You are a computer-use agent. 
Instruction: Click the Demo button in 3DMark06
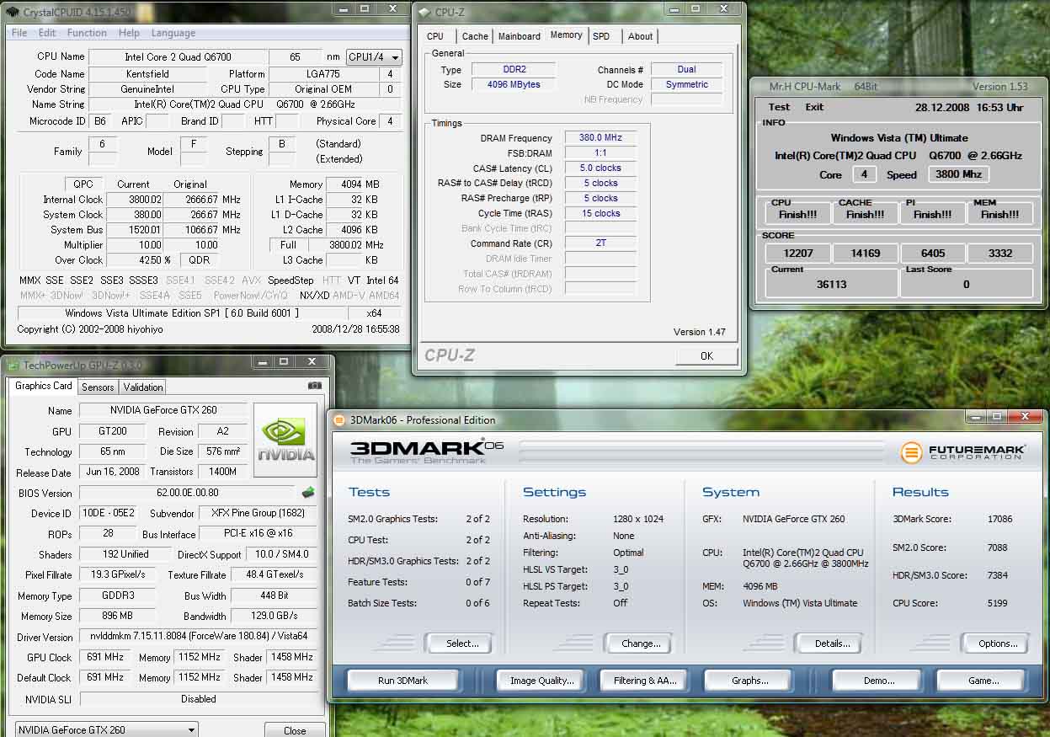pyautogui.click(x=879, y=681)
